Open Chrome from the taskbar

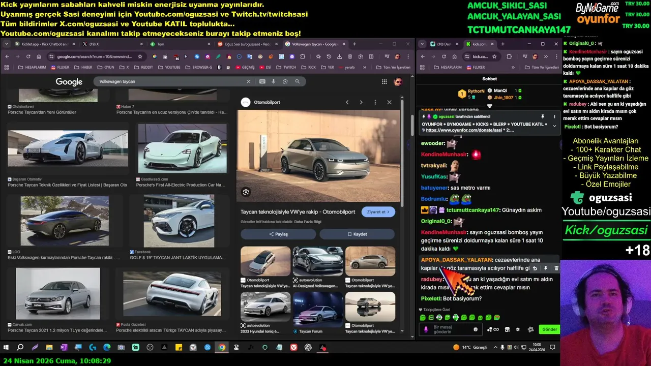click(222, 348)
